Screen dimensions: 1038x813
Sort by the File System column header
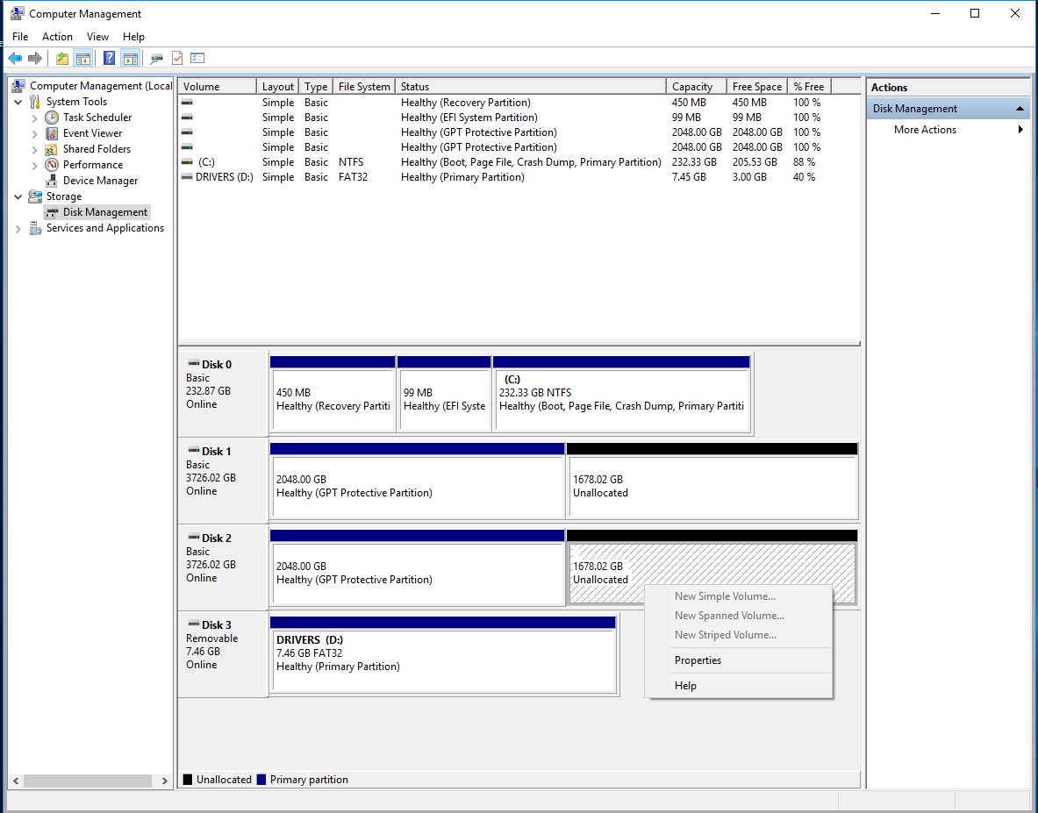point(364,87)
